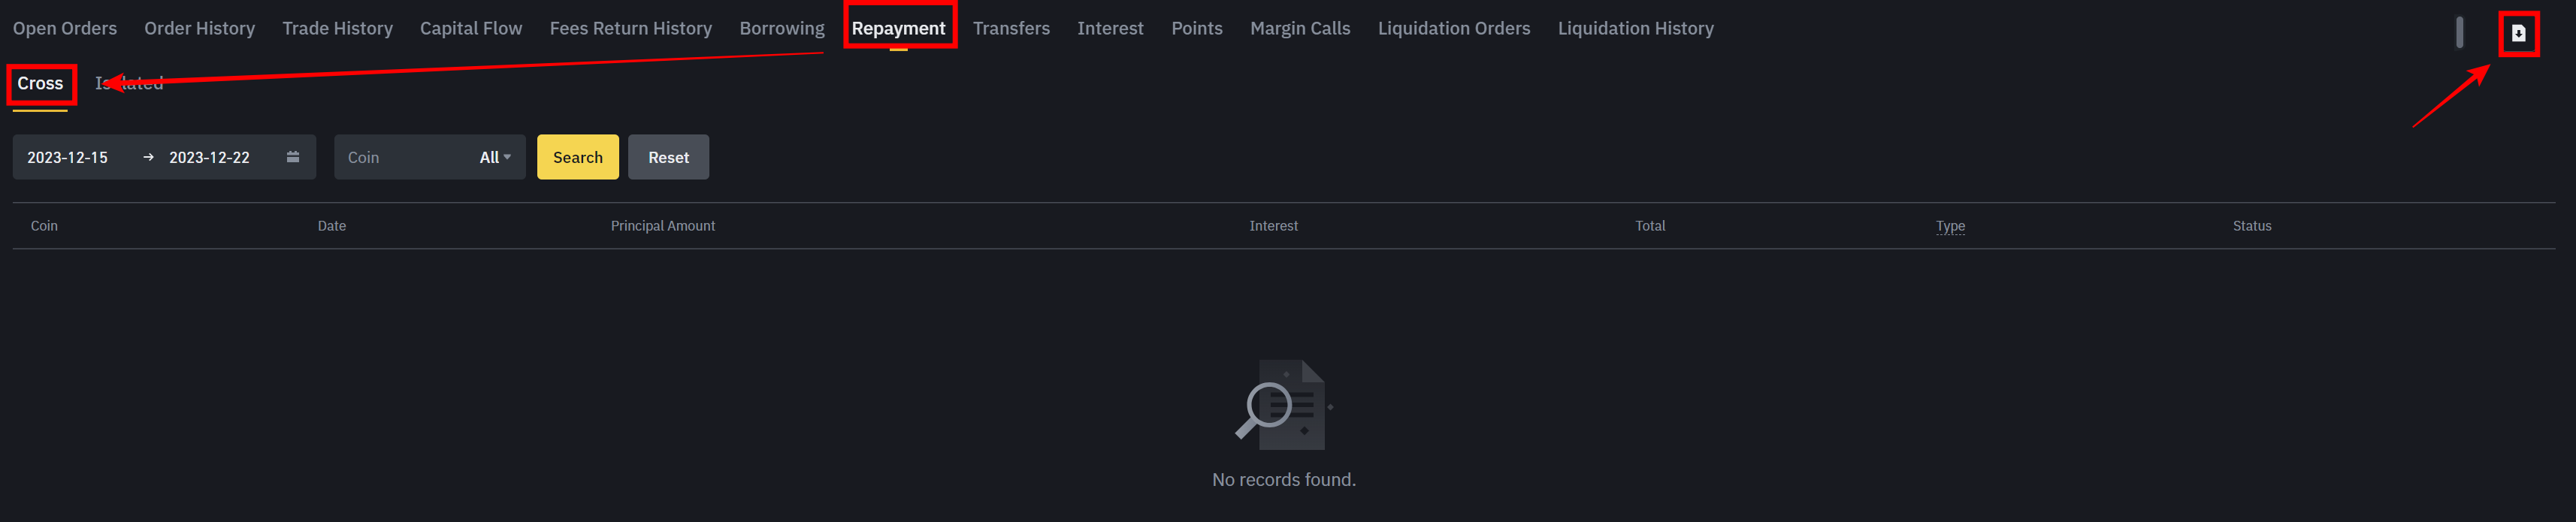Open the Margin Calls tab
This screenshot has height=522, width=2576.
pos(1300,28)
